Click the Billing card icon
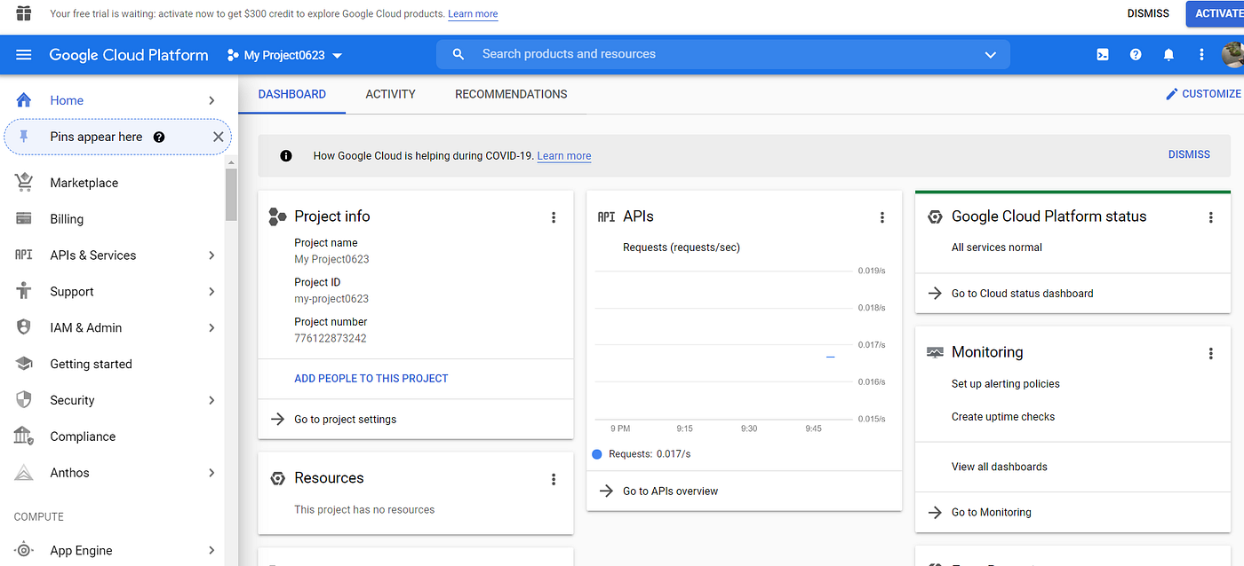Viewport: 1244px width, 566px height. point(24,218)
